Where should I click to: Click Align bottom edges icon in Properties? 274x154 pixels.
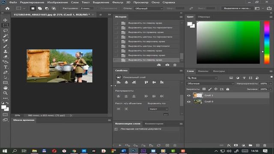coord(162,82)
